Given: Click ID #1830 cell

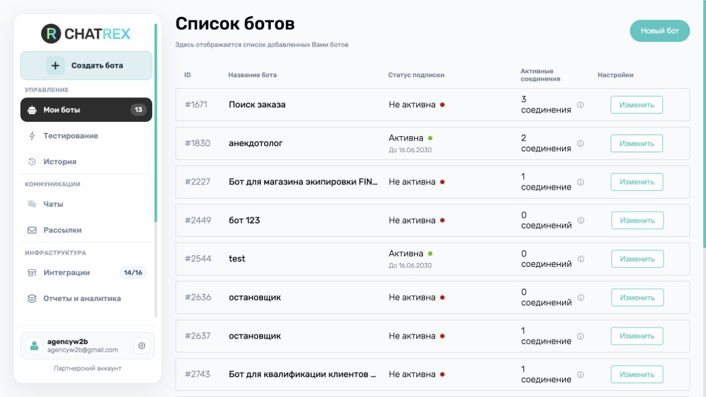Looking at the screenshot, I should [198, 143].
